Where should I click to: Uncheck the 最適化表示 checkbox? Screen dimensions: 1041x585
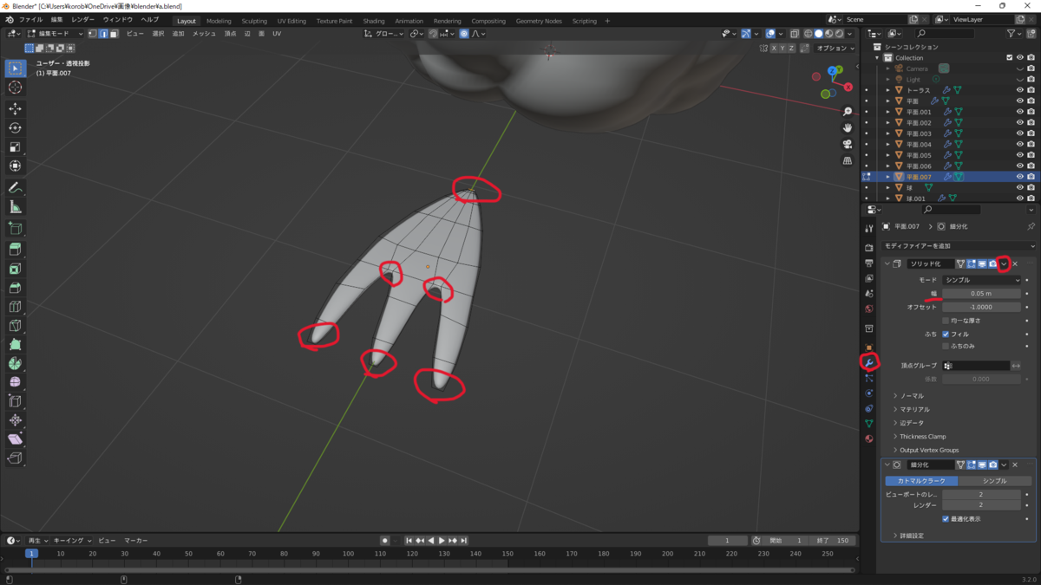[946, 519]
